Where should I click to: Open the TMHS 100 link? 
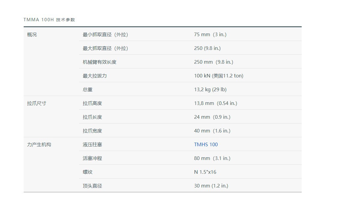tap(206, 144)
